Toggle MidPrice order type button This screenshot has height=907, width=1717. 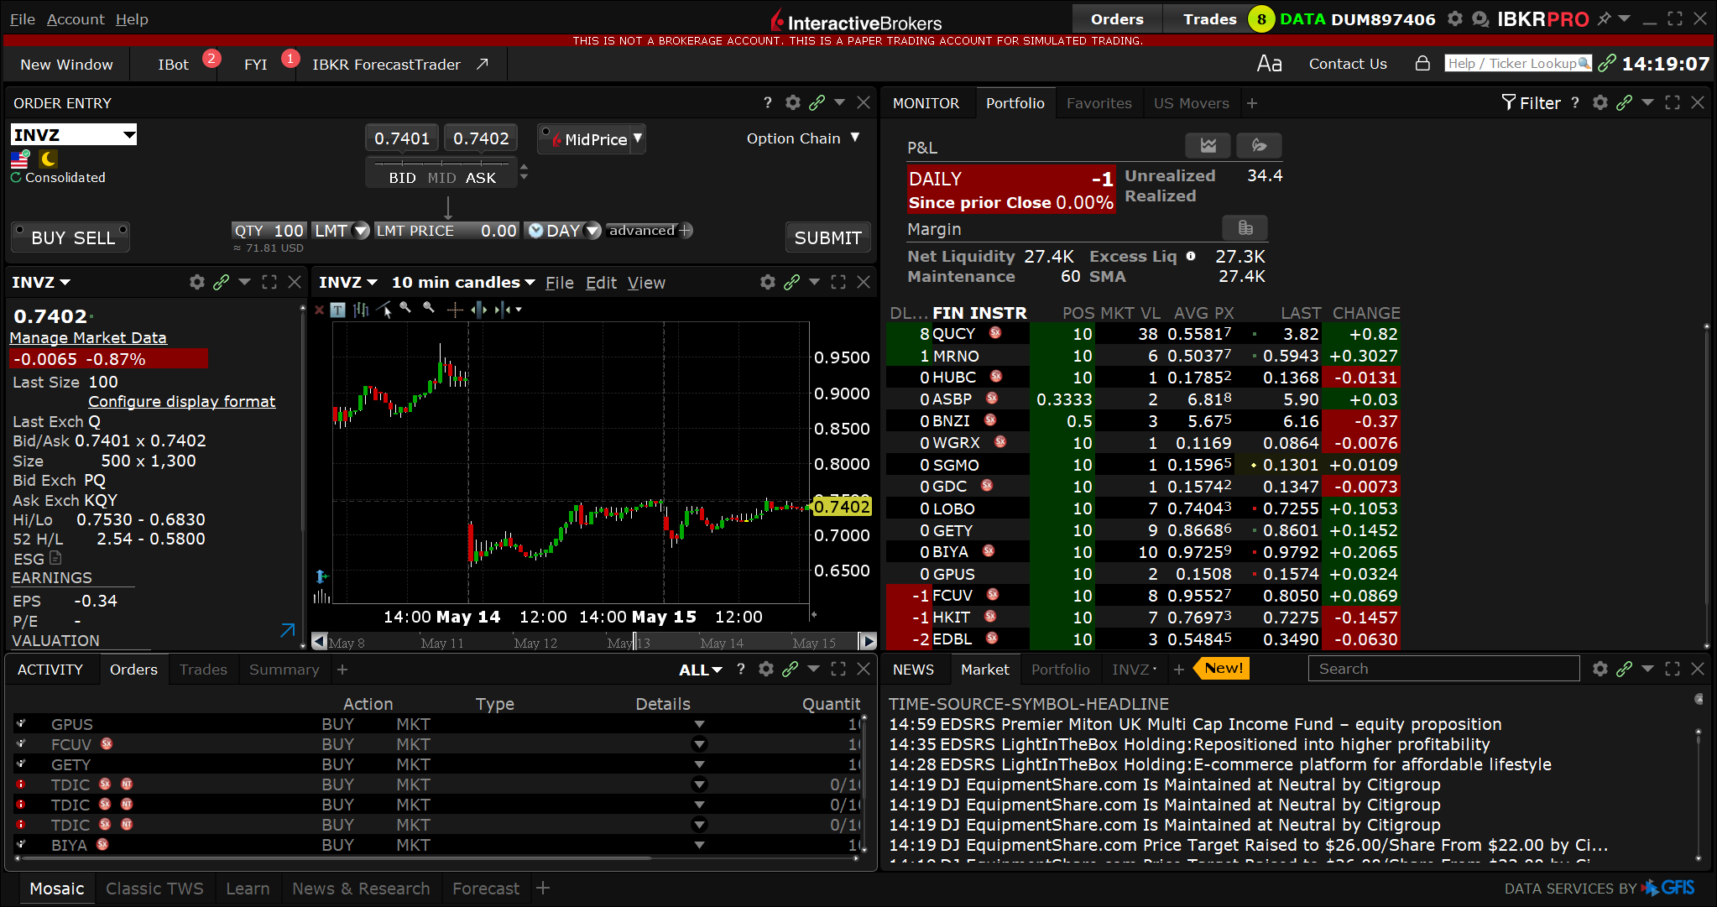592,139
